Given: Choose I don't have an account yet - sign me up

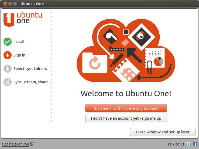Looking at the screenshot, I should coord(126,118).
